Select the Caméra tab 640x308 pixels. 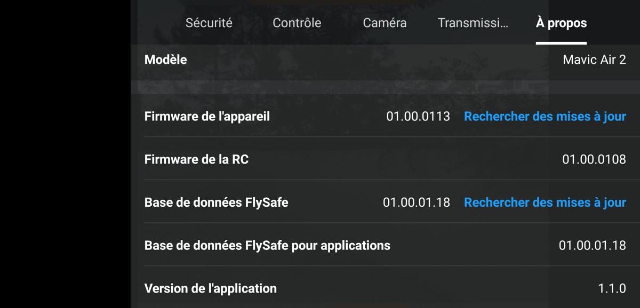pos(385,23)
